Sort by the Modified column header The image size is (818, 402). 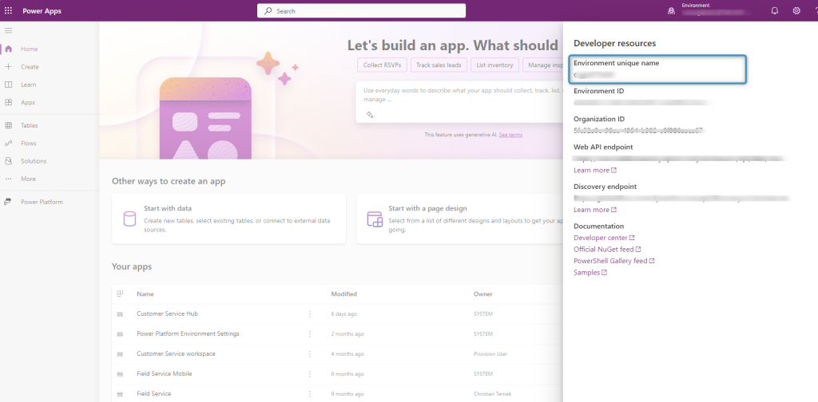(343, 294)
